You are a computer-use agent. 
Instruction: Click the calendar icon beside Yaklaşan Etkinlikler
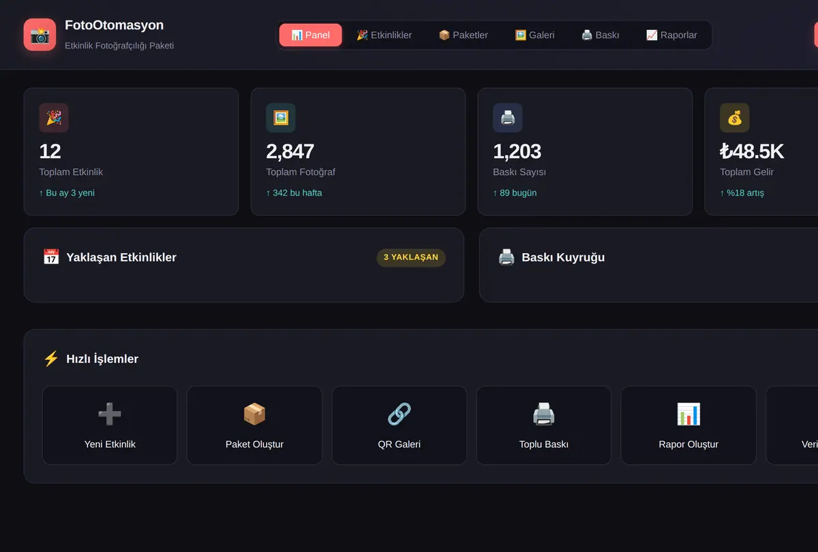click(x=51, y=257)
